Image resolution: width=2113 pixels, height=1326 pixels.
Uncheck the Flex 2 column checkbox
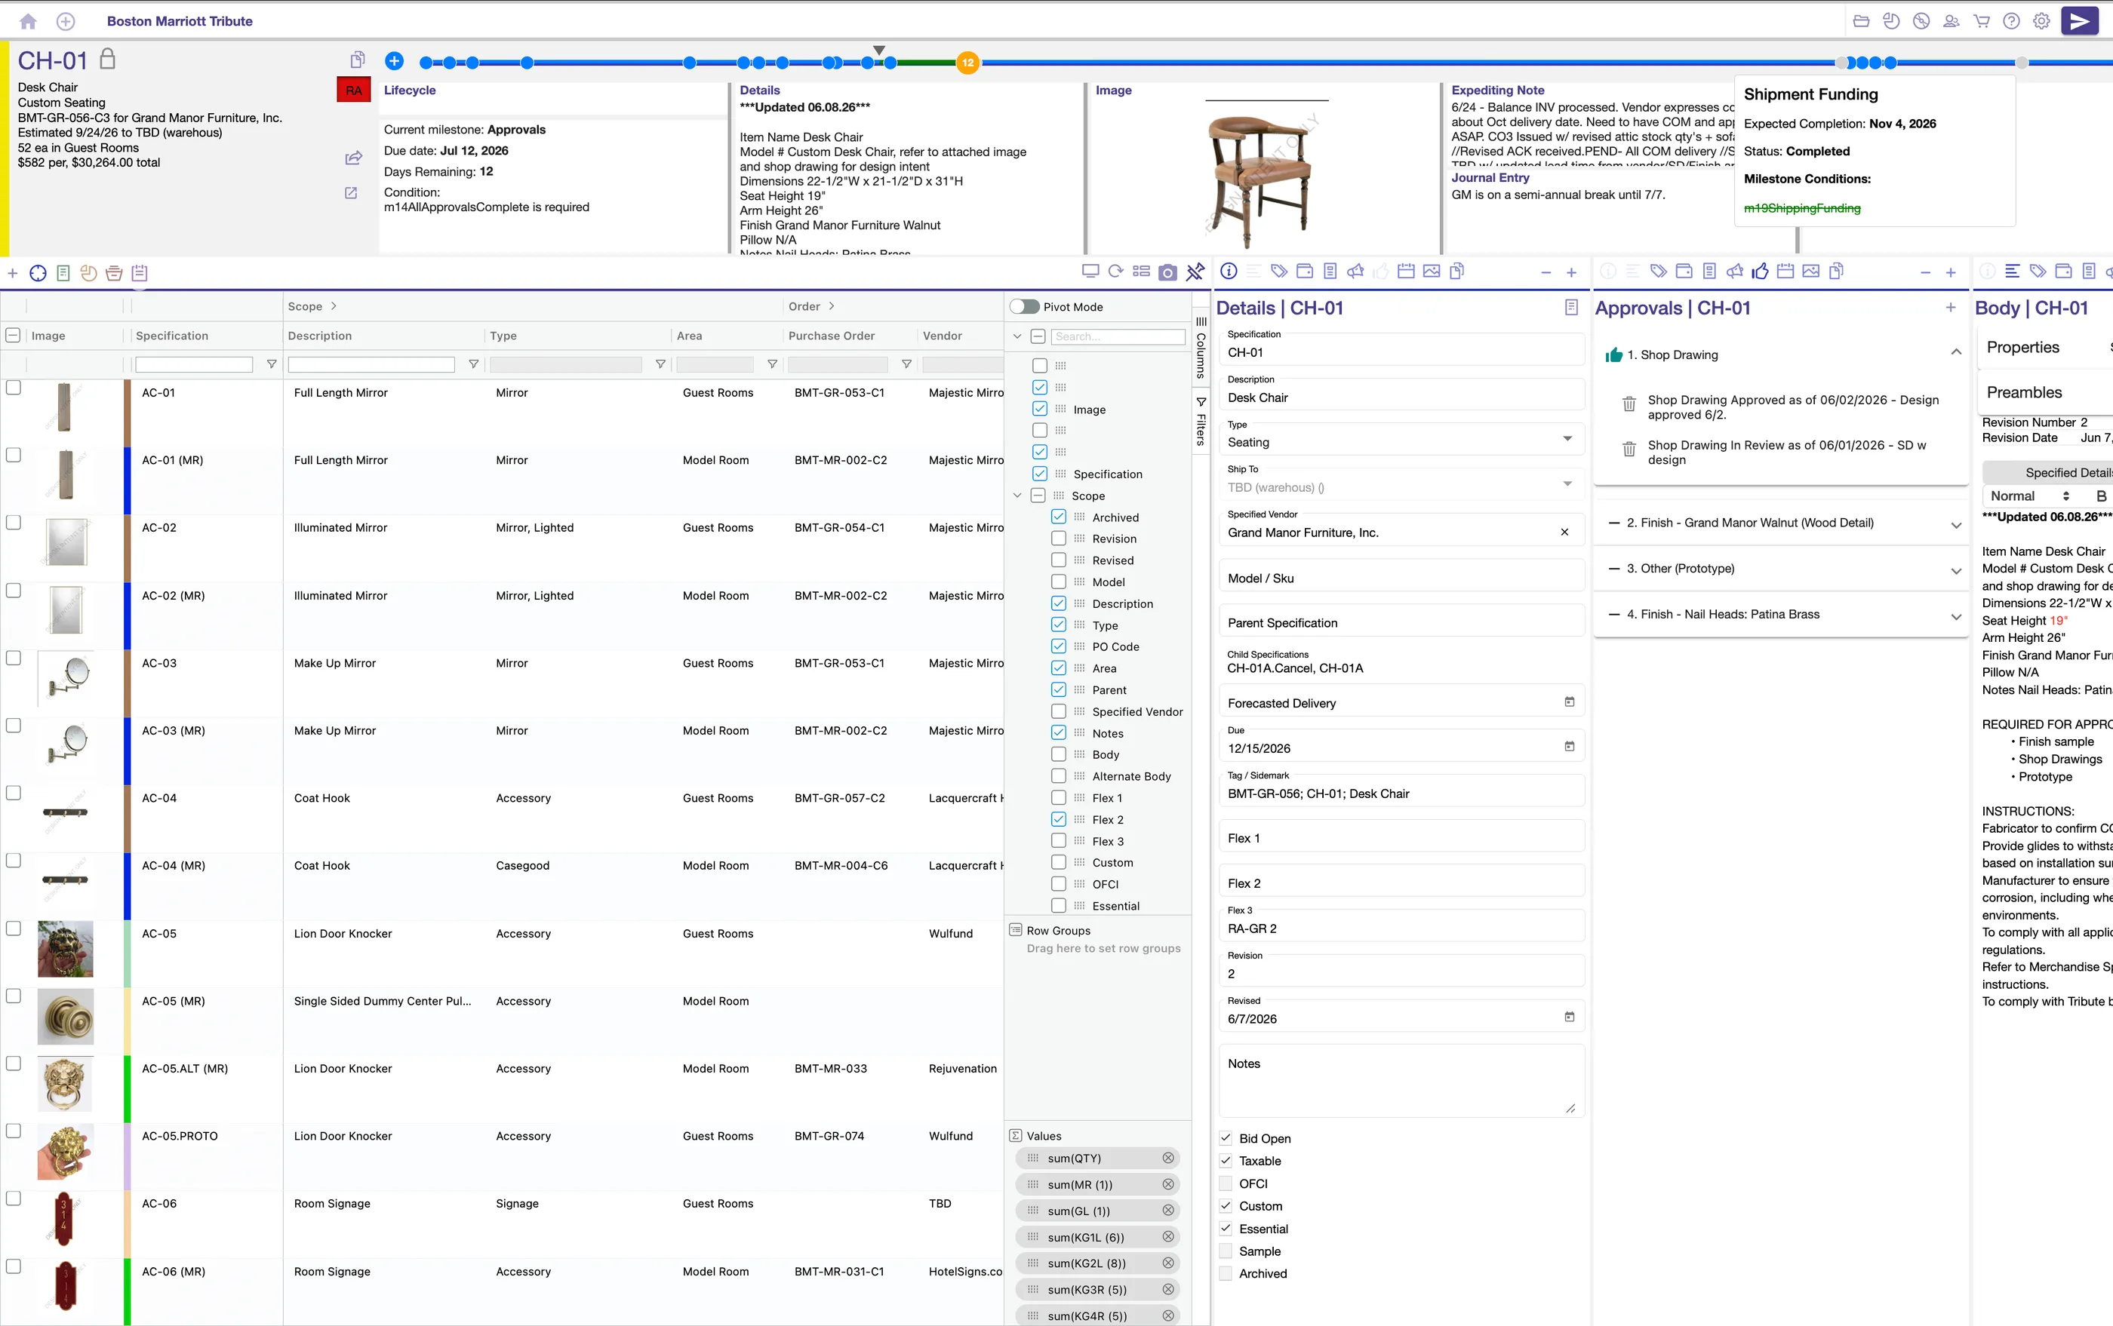[x=1059, y=819]
